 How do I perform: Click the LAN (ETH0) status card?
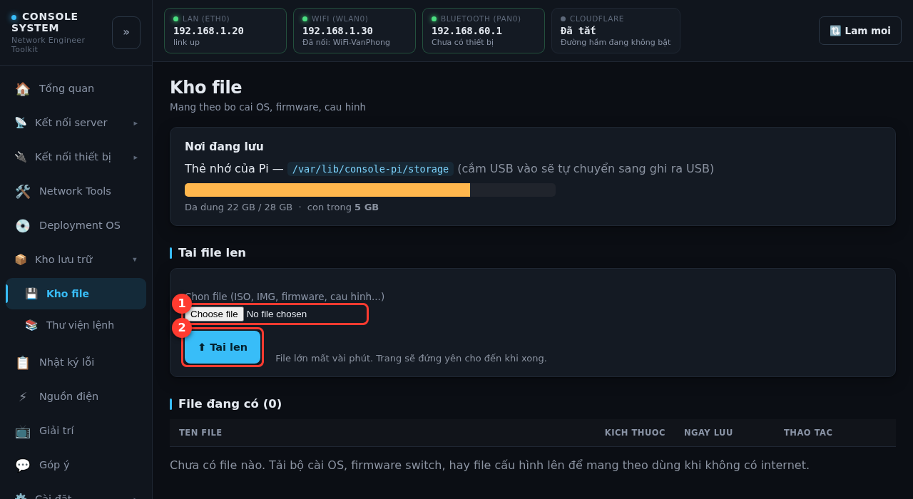point(225,31)
